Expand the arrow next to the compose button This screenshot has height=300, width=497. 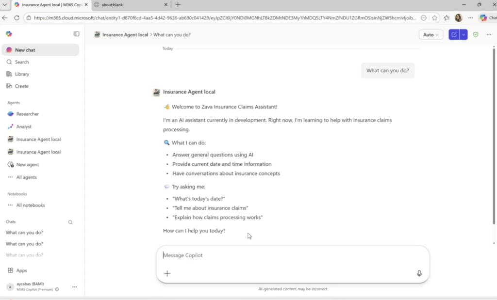tap(464, 35)
